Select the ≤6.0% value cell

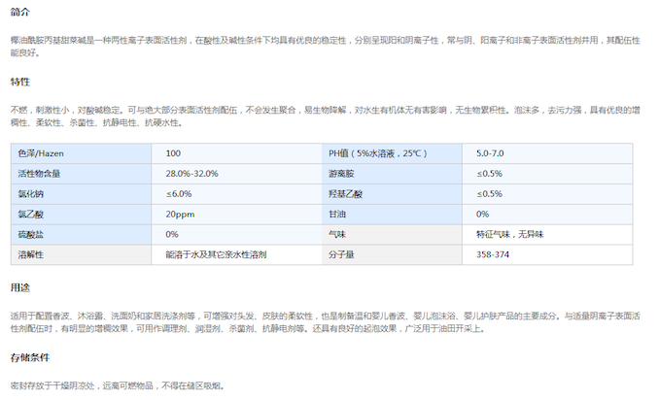(x=236, y=194)
